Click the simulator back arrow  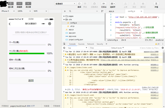tap(10, 24)
